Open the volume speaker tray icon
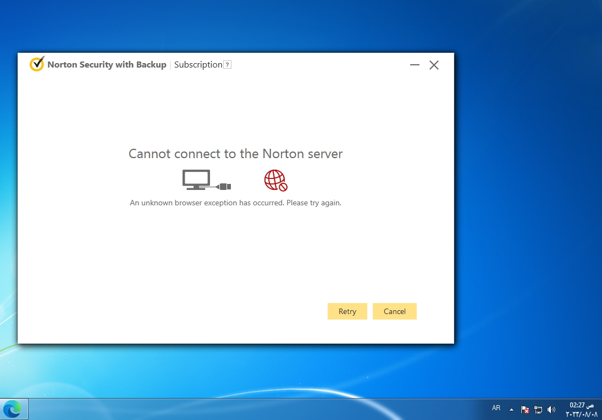 (x=551, y=410)
